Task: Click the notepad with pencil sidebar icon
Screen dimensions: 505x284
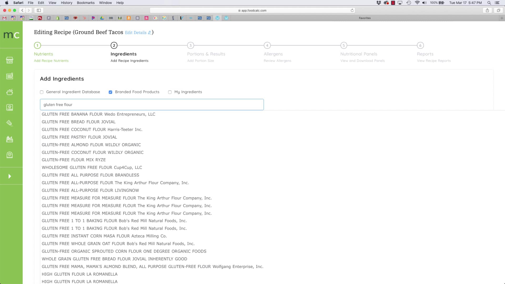Action: (9, 76)
